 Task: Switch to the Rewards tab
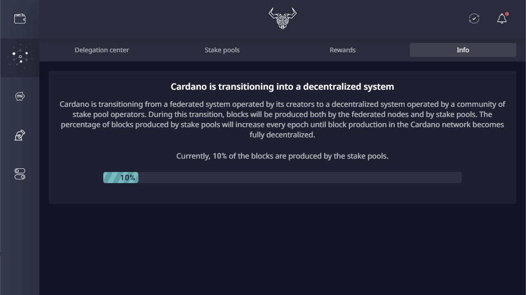coord(343,50)
